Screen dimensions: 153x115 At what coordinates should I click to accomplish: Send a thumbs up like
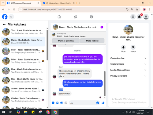pyautogui.click(x=103, y=103)
